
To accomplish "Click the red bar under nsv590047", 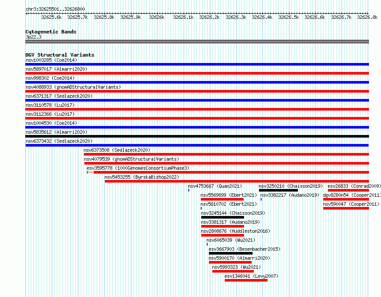I will [346, 208].
